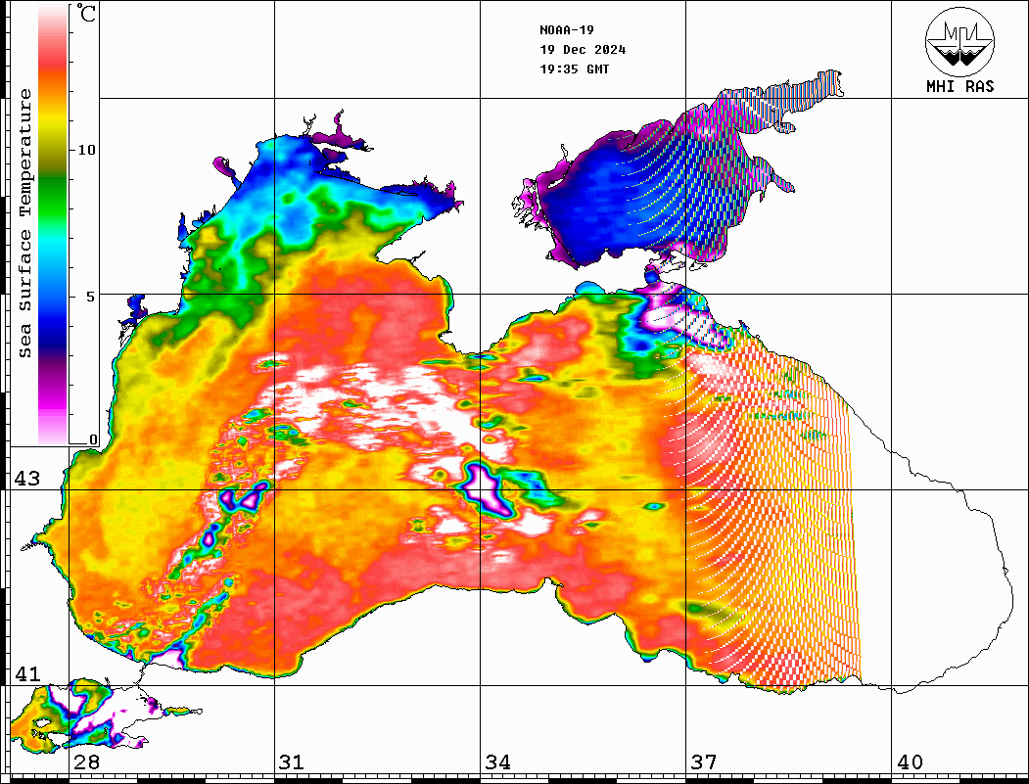Click the longitude label '40'

(x=910, y=762)
